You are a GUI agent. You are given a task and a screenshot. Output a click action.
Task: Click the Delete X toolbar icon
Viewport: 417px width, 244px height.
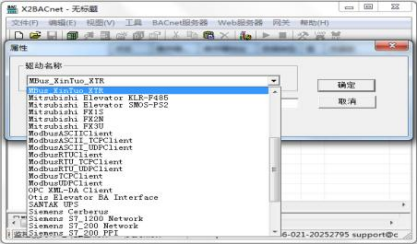[224, 36]
